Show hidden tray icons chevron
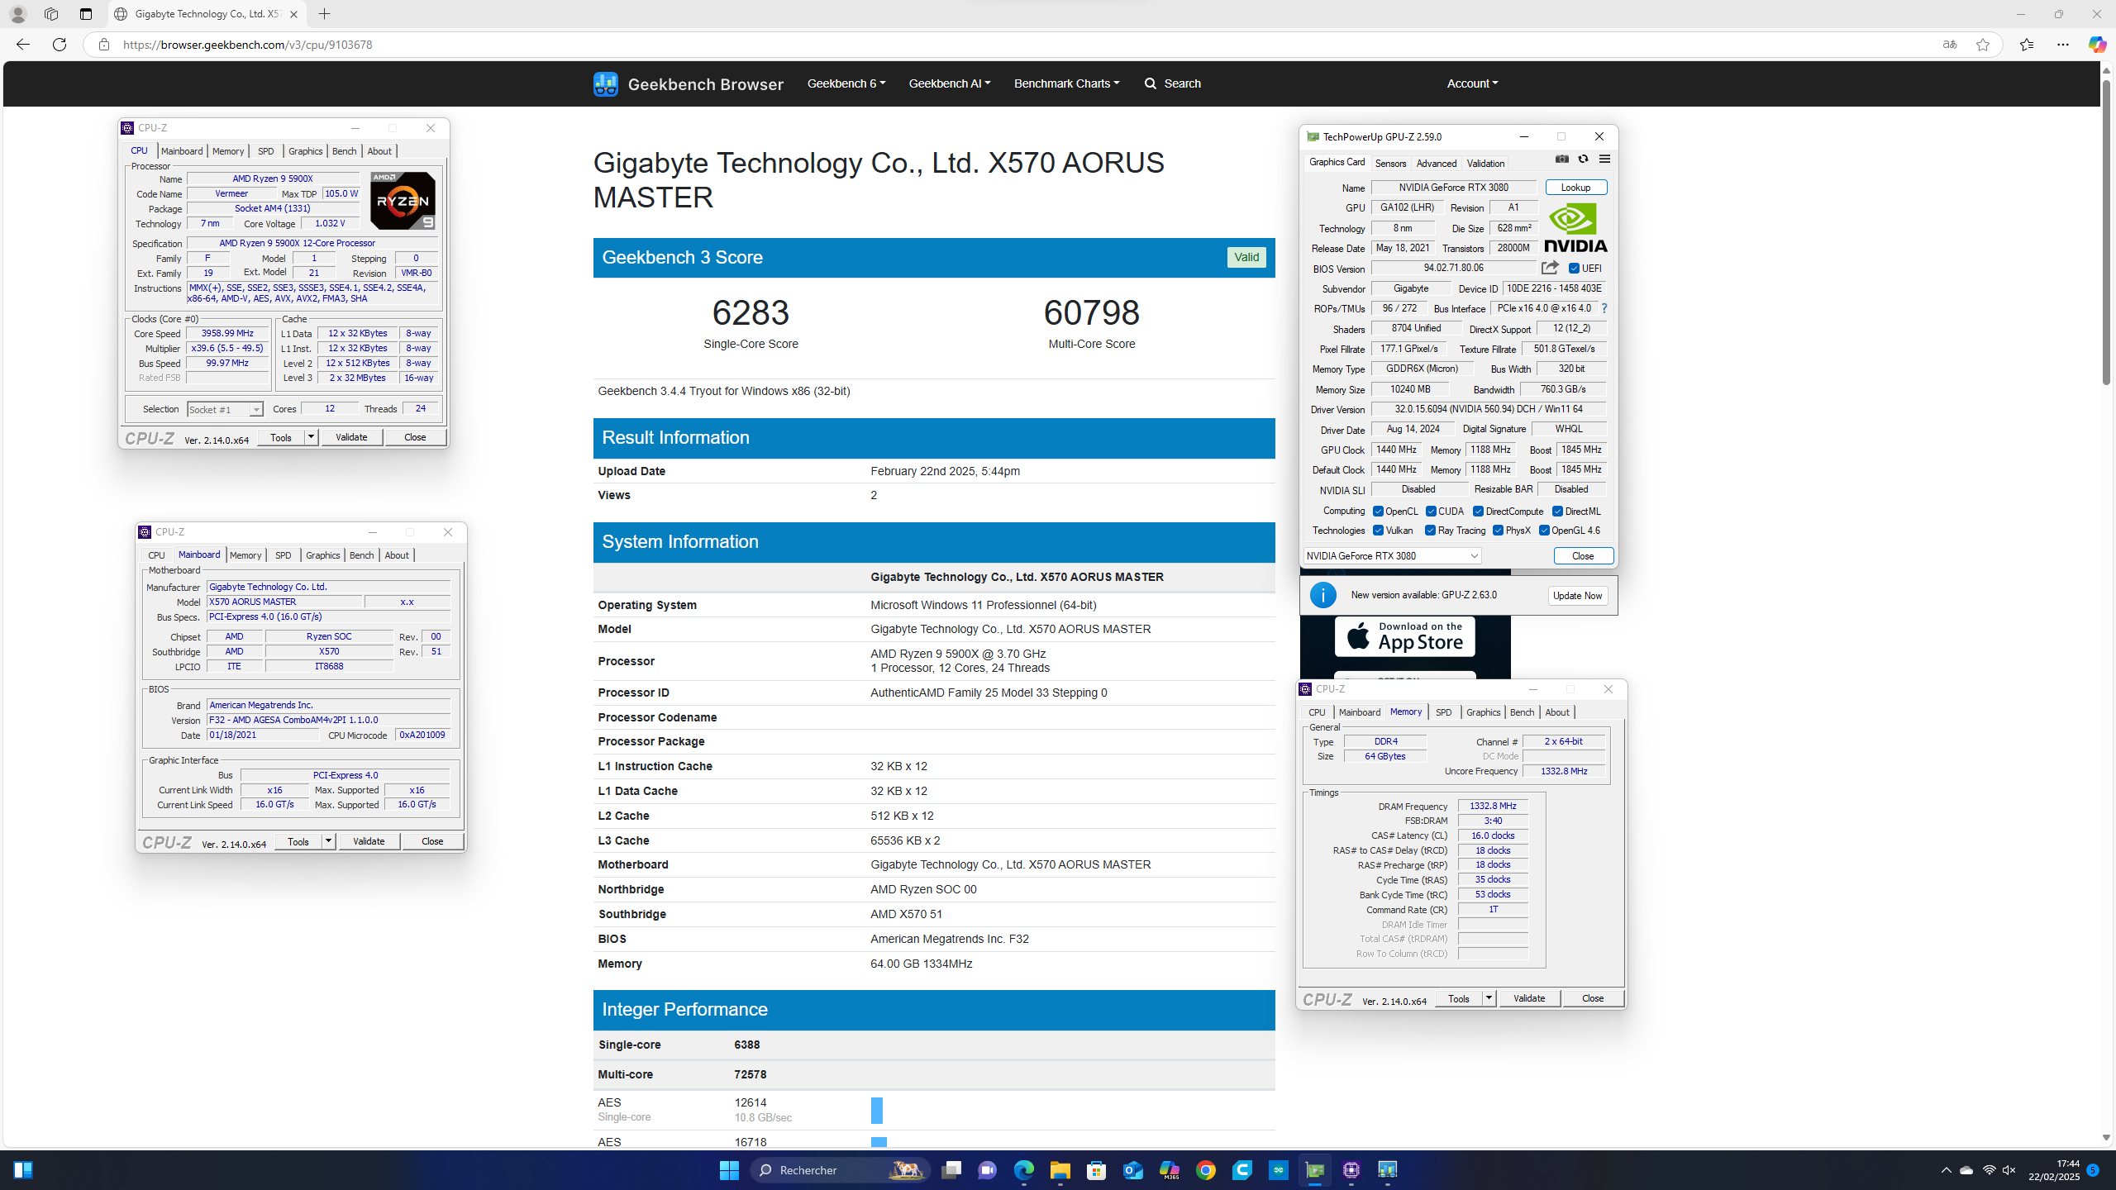 pyautogui.click(x=1946, y=1170)
